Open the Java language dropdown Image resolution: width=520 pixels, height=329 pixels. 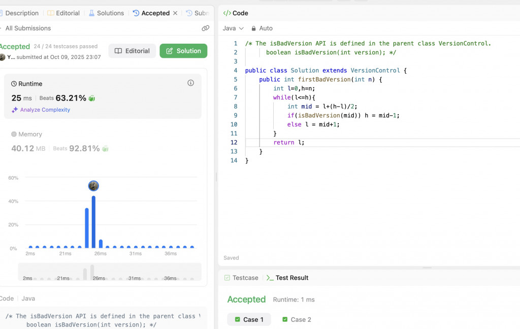pyautogui.click(x=233, y=28)
